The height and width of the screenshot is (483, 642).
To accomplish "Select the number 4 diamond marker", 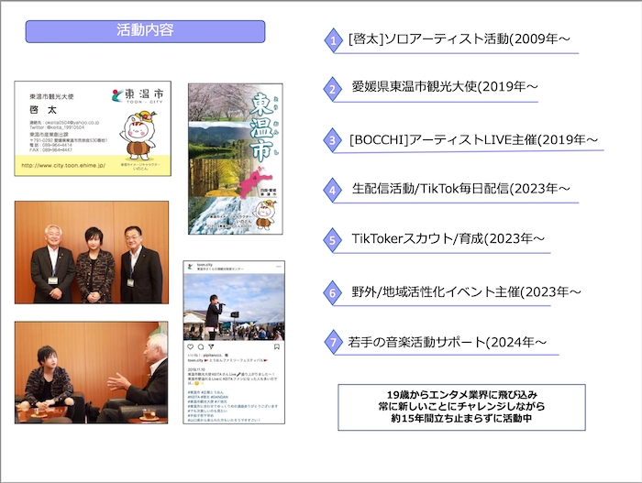I will 334,191.
